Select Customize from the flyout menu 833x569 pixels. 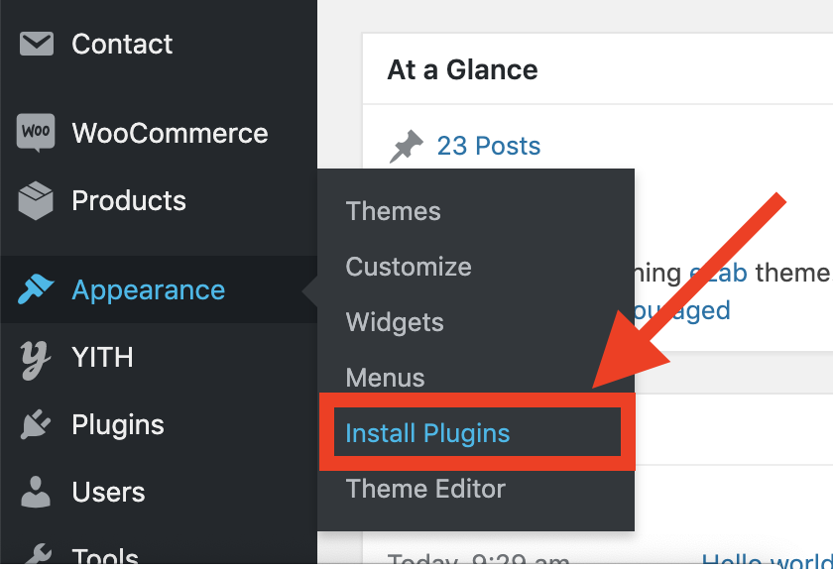pos(409,267)
